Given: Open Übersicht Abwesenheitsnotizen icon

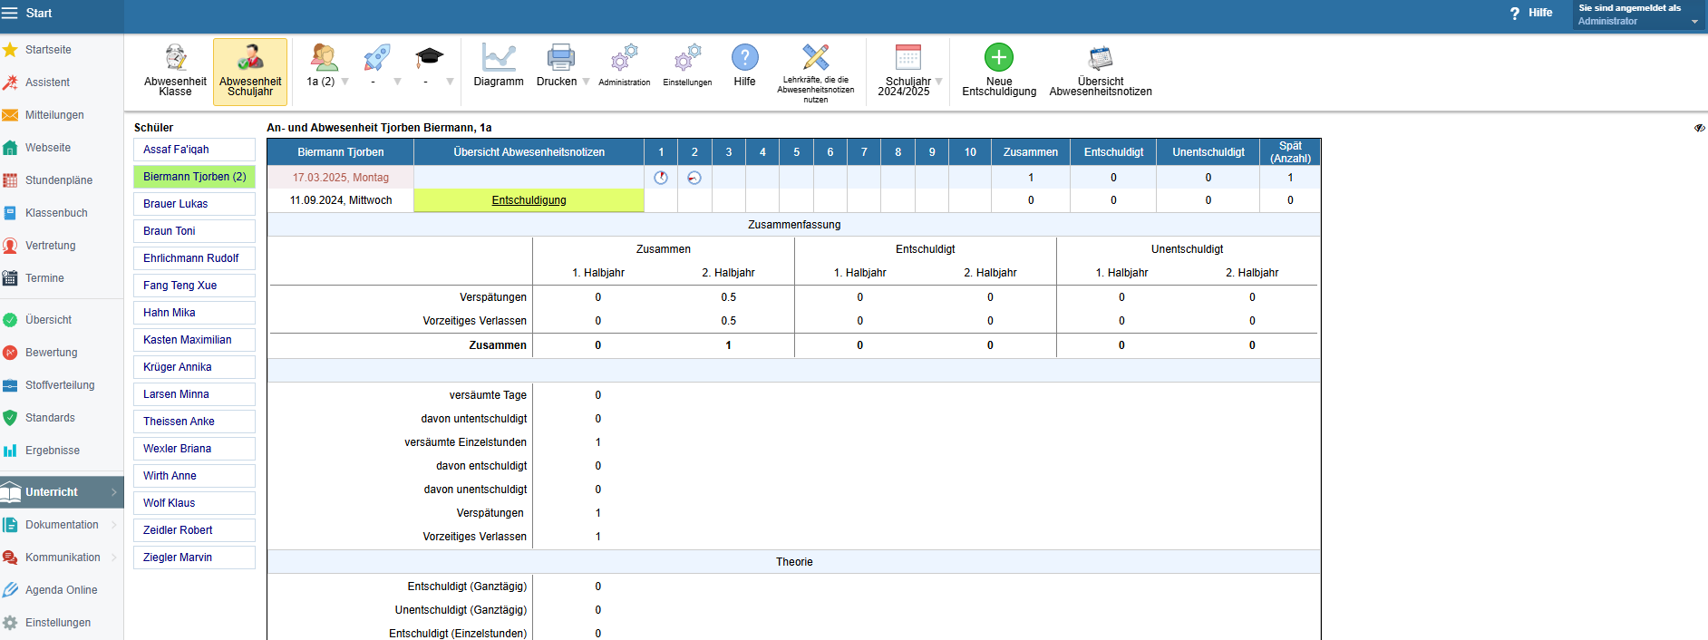Looking at the screenshot, I should [1100, 58].
